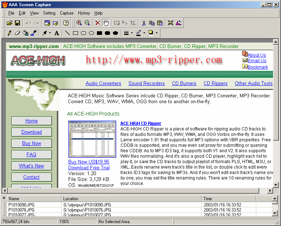Select the P1010076.JPG history row
Screen dimensions: 281x226
(139, 210)
